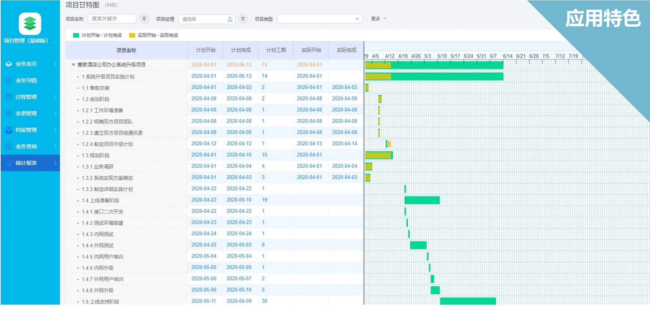Clear the 项目经理 field with 空 button
The width and height of the screenshot is (650, 310).
pyautogui.click(x=242, y=19)
